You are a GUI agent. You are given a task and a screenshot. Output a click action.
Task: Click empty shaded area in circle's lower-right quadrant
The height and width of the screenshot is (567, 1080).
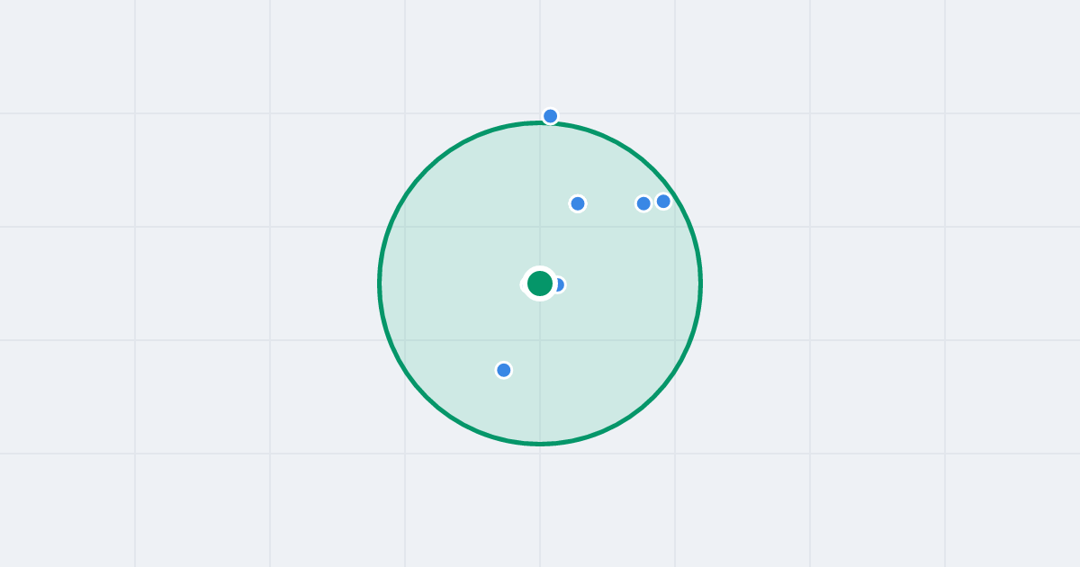coord(612,360)
